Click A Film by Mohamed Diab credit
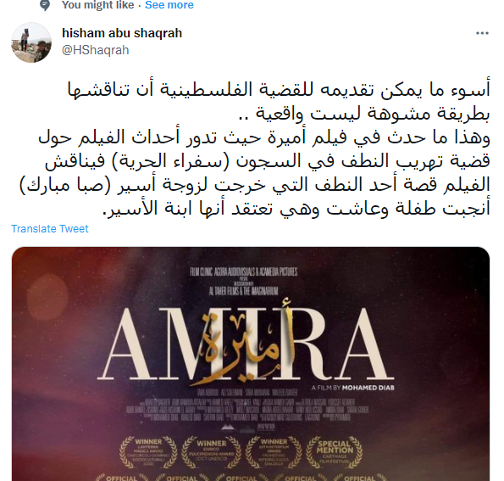Viewport: 504px width, 481px height. [352, 388]
